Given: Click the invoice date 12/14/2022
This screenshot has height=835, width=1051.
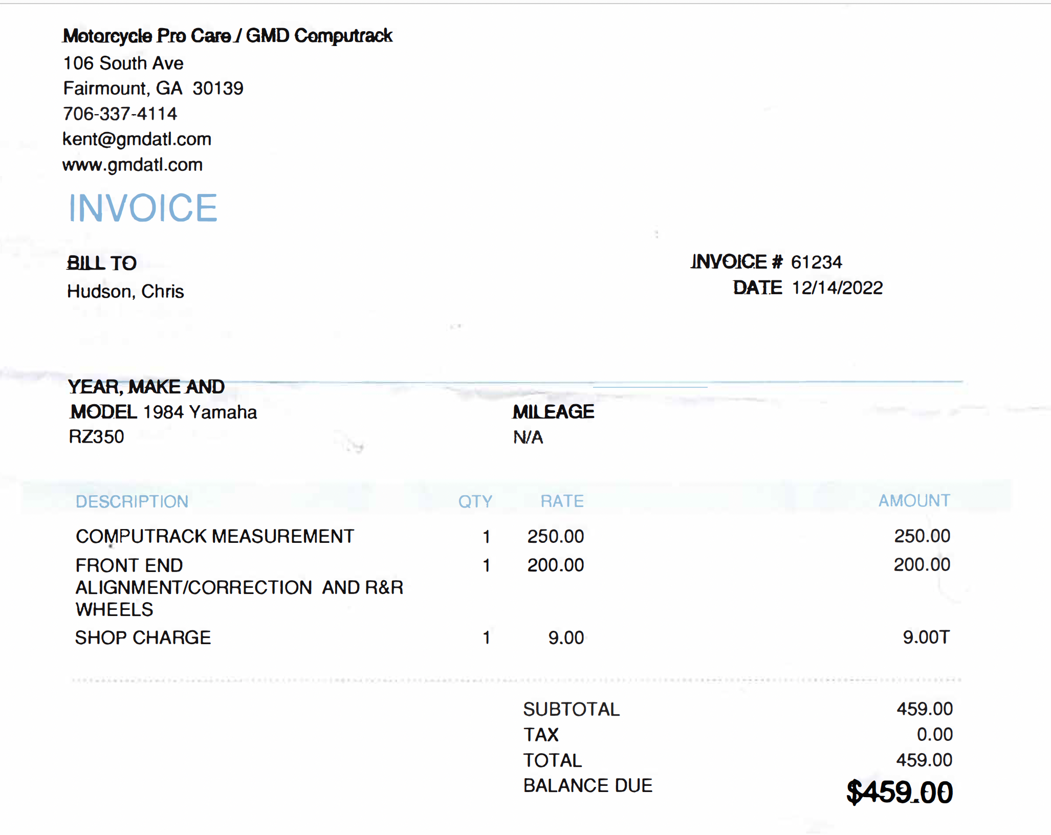Looking at the screenshot, I should pyautogui.click(x=837, y=288).
